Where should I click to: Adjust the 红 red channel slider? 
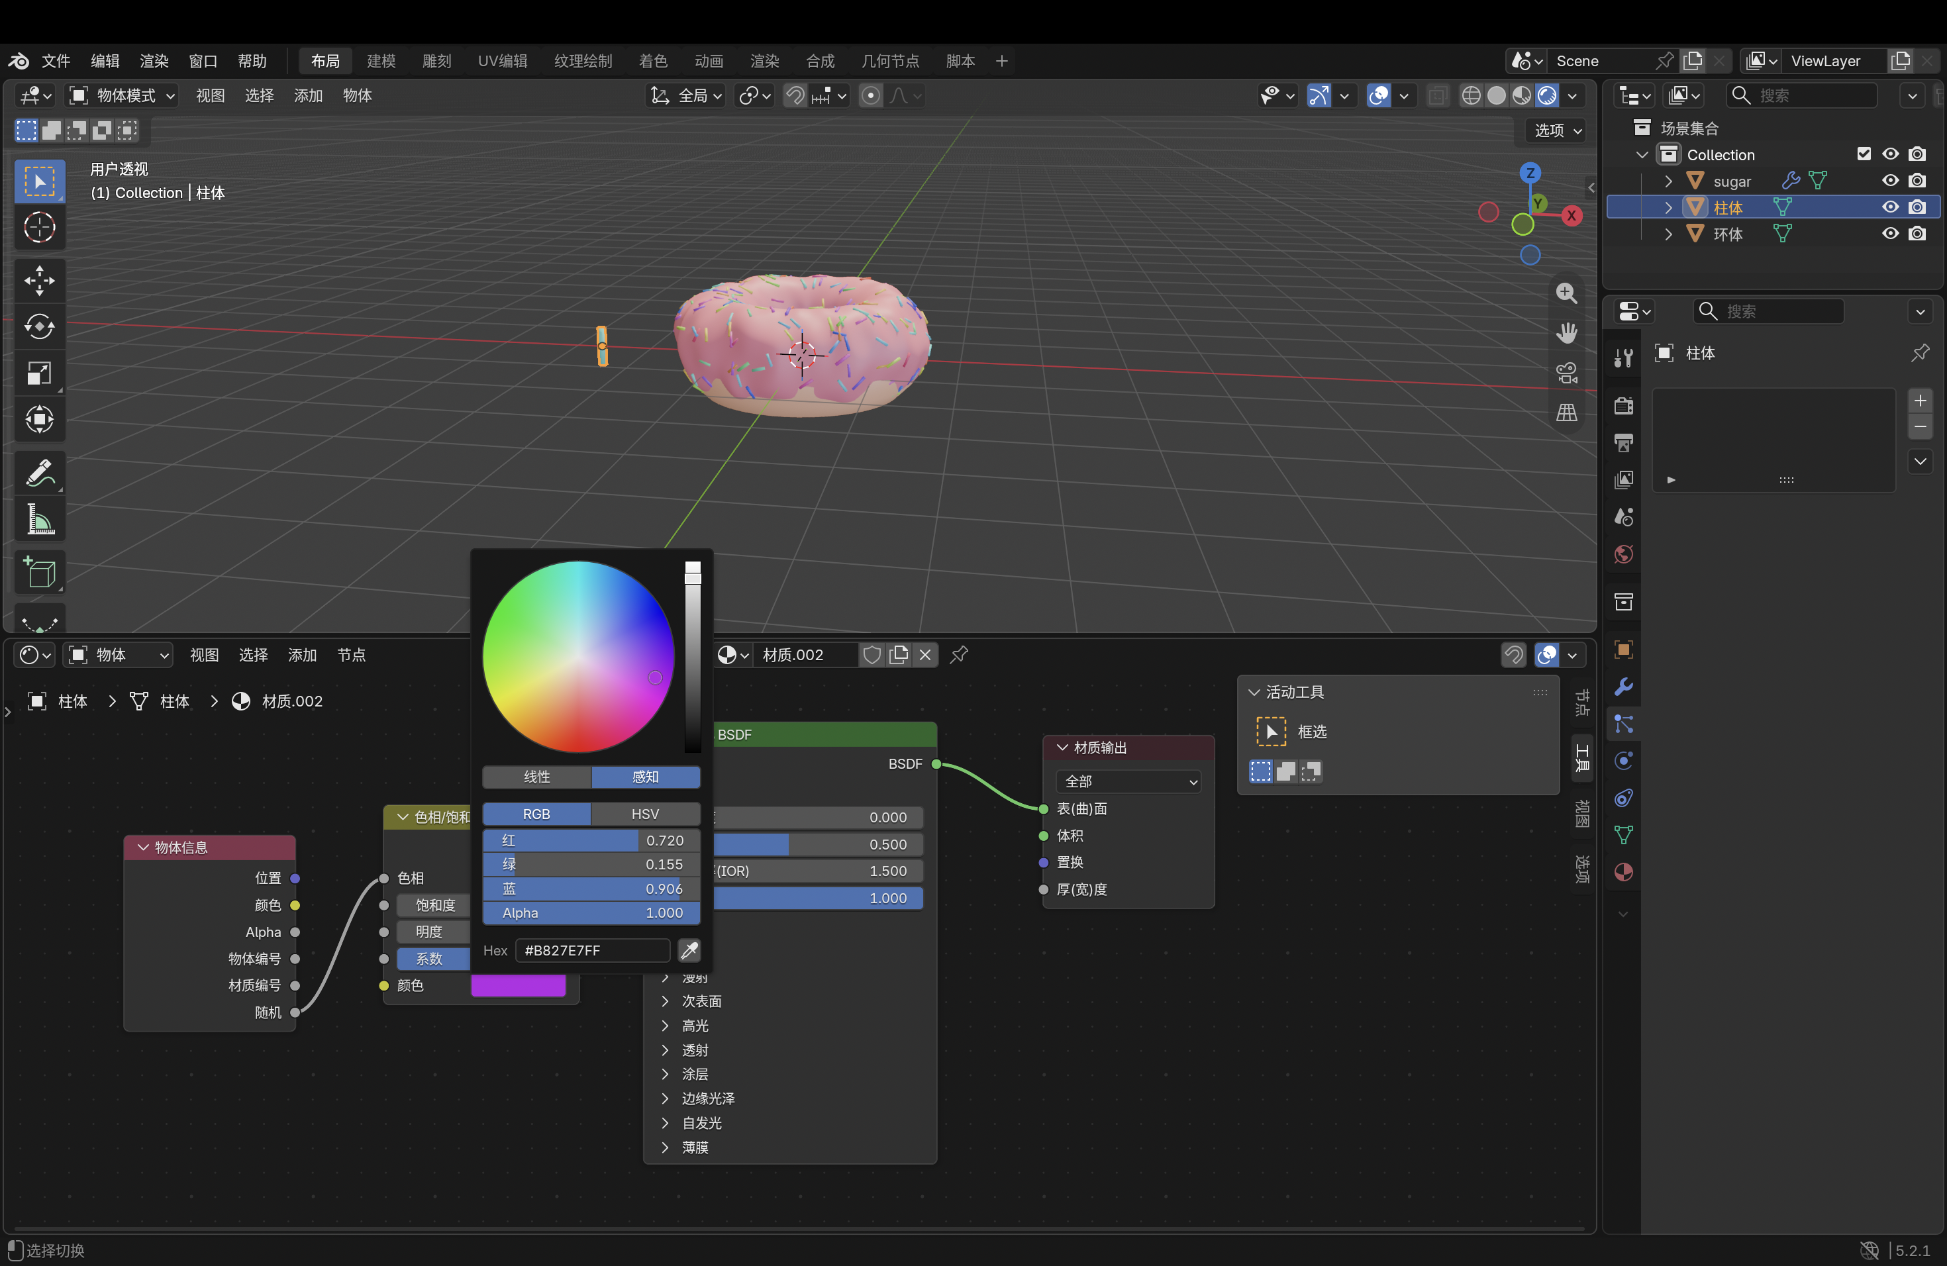pos(591,841)
